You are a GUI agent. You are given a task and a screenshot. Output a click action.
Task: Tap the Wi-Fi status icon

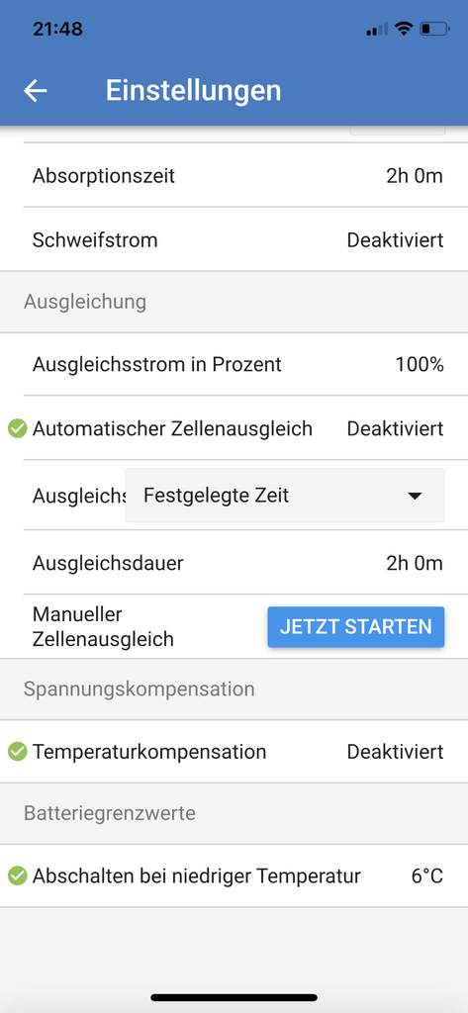(x=404, y=29)
